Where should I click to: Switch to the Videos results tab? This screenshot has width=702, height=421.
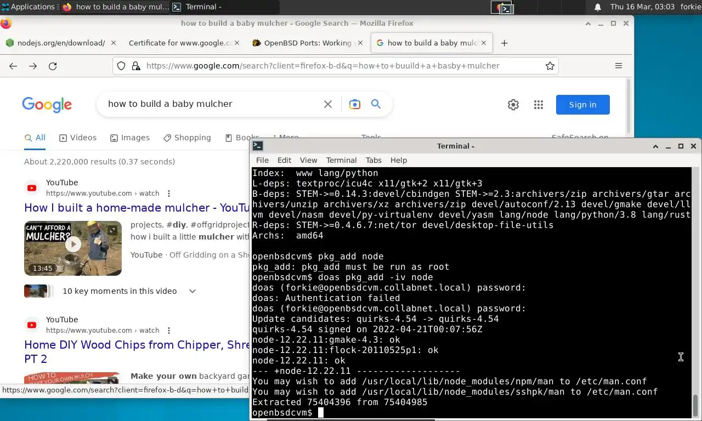tap(78, 138)
